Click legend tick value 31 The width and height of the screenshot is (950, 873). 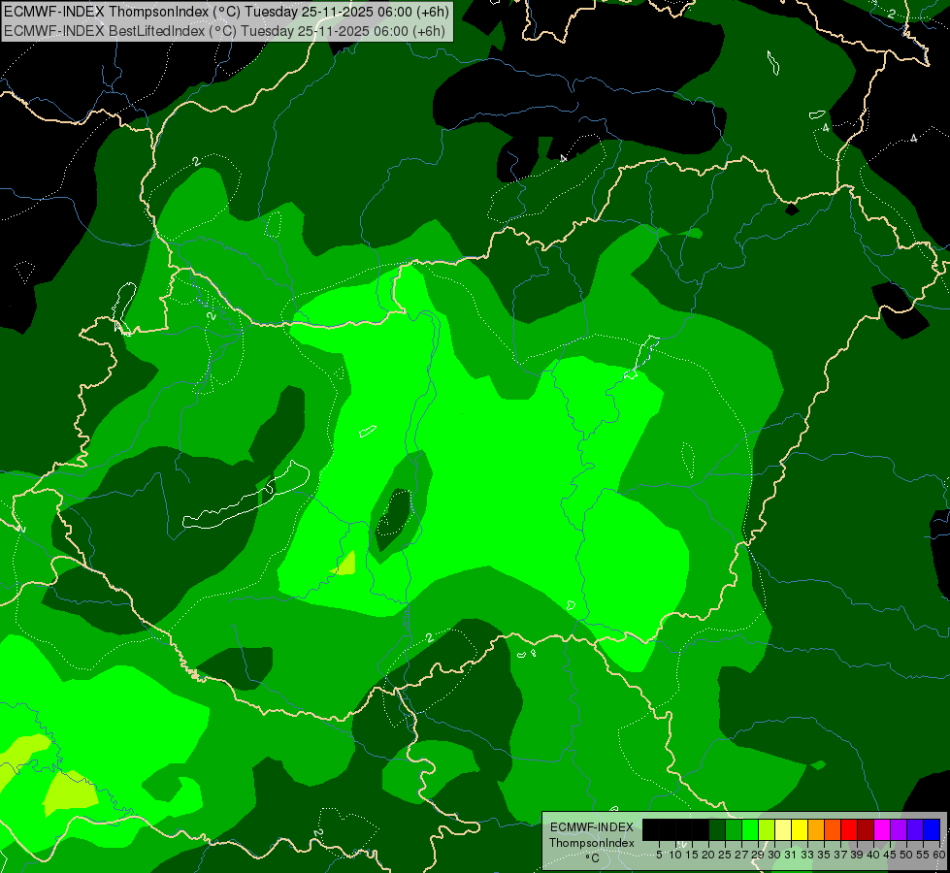point(791,855)
